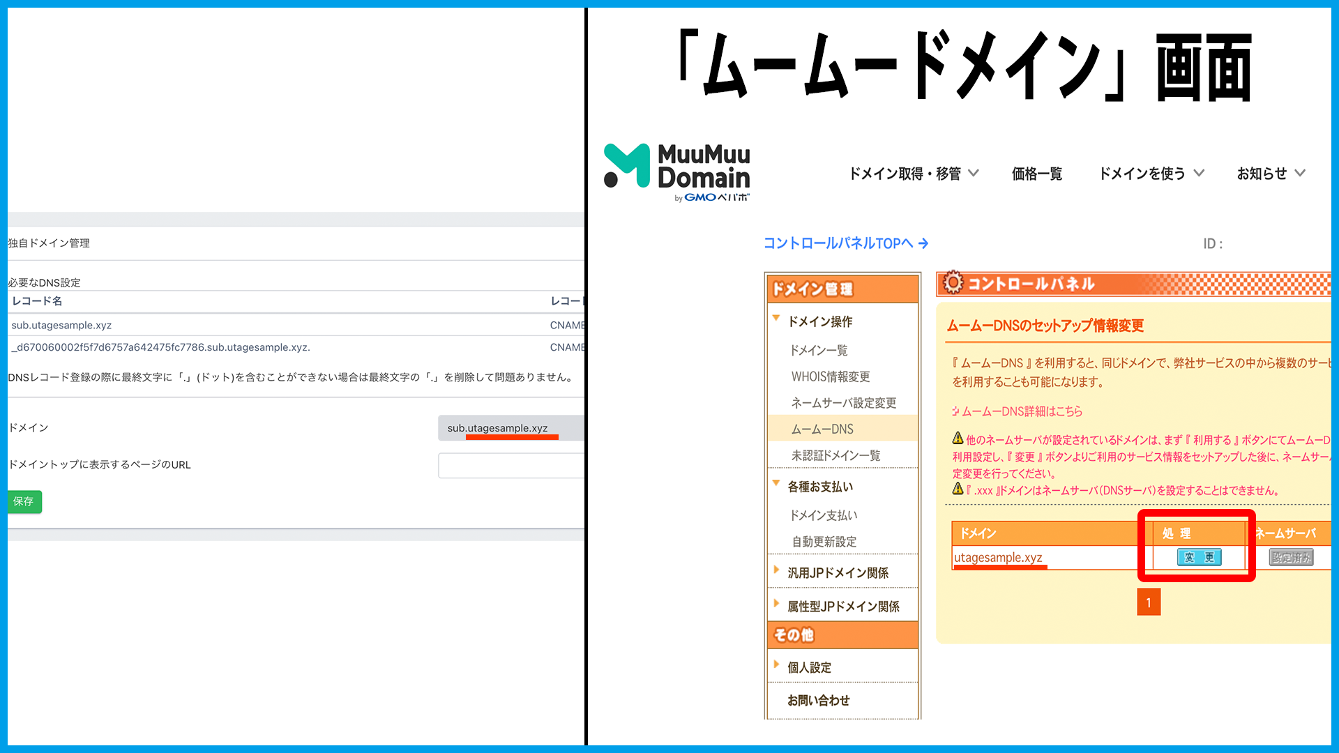Click the warning icon next to the .xxx domain note
Image resolution: width=1339 pixels, height=753 pixels.
958,489
